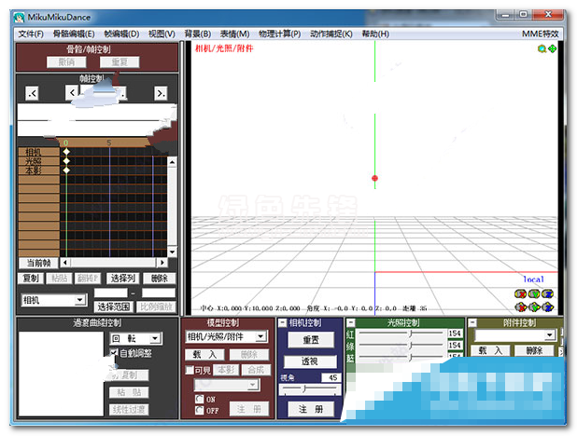Open the MME特效 menu

(x=540, y=34)
